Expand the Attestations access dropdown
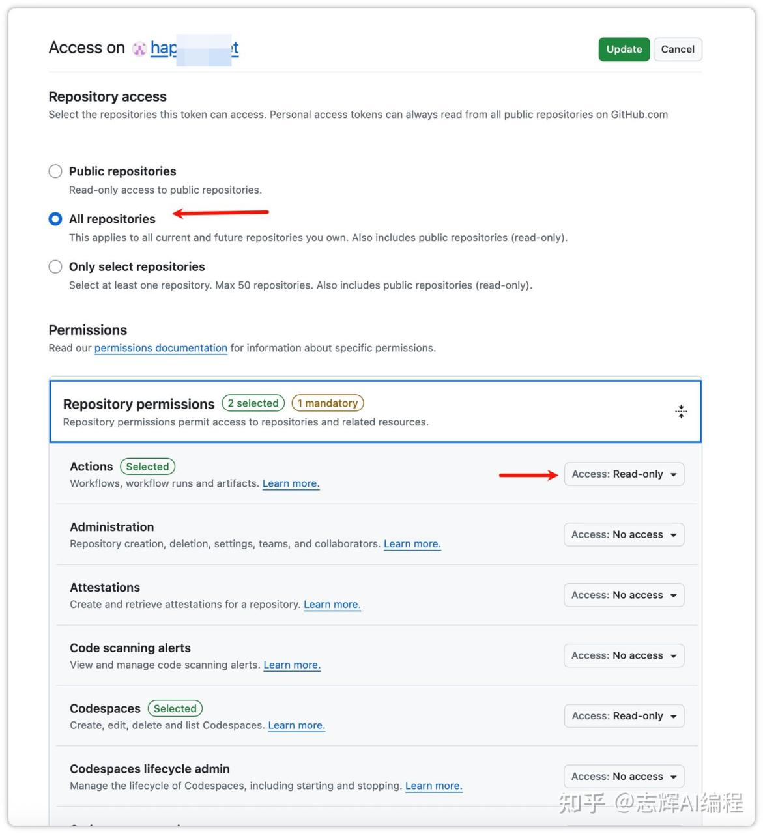Image resolution: width=763 pixels, height=834 pixels. click(624, 596)
